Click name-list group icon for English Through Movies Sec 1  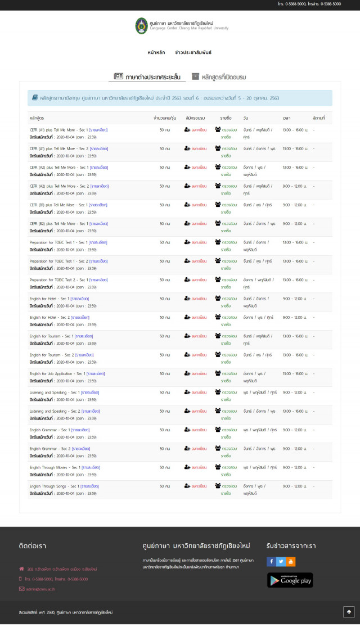click(218, 467)
